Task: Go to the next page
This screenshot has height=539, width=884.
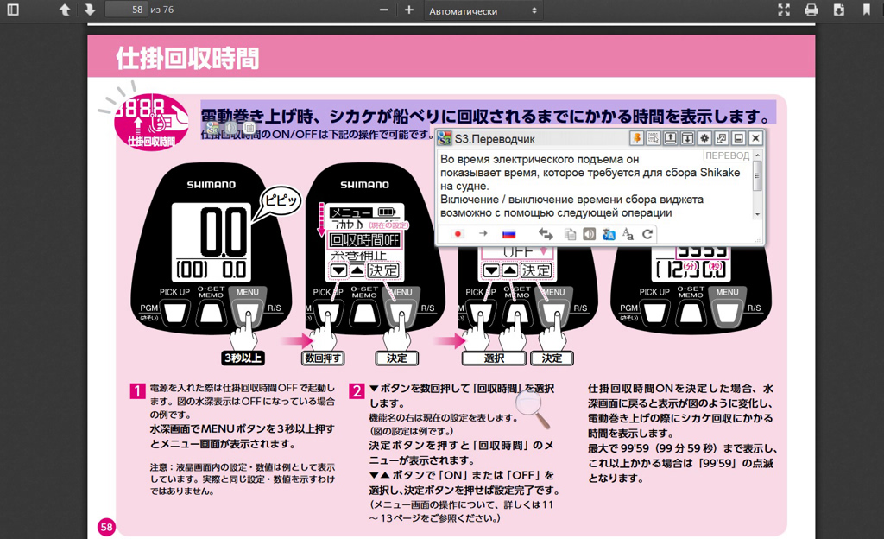Action: tap(90, 10)
